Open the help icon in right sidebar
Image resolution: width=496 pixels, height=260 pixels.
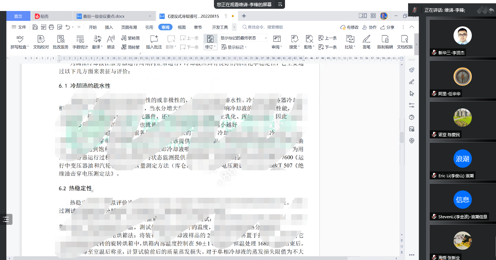[x=412, y=117]
